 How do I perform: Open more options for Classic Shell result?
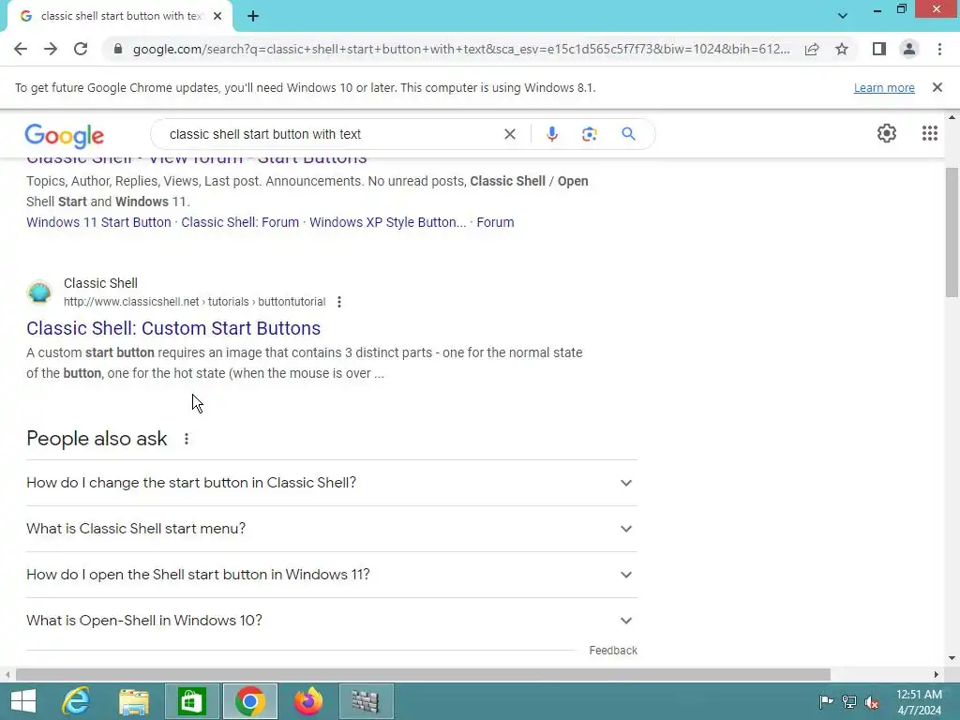coord(338,302)
